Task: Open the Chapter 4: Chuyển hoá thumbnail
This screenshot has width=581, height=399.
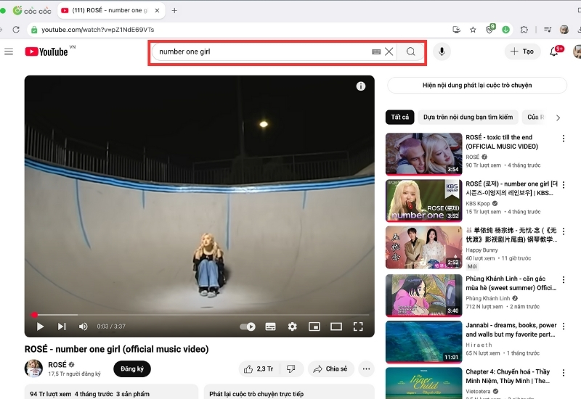Action: [424, 383]
